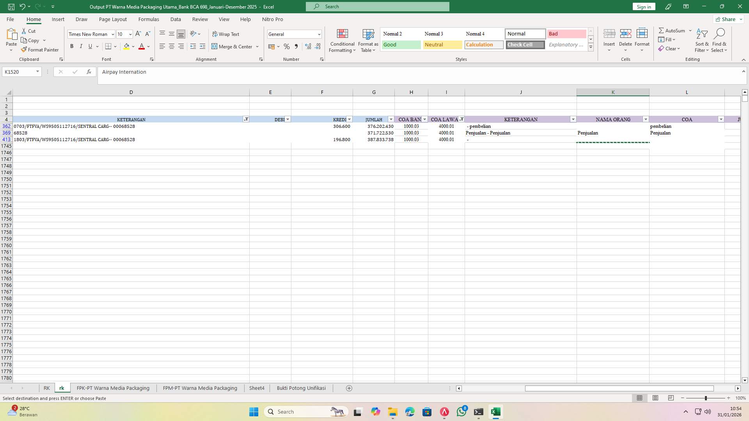749x421 pixels.
Task: Select Merge & Center
Action: pyautogui.click(x=233, y=46)
